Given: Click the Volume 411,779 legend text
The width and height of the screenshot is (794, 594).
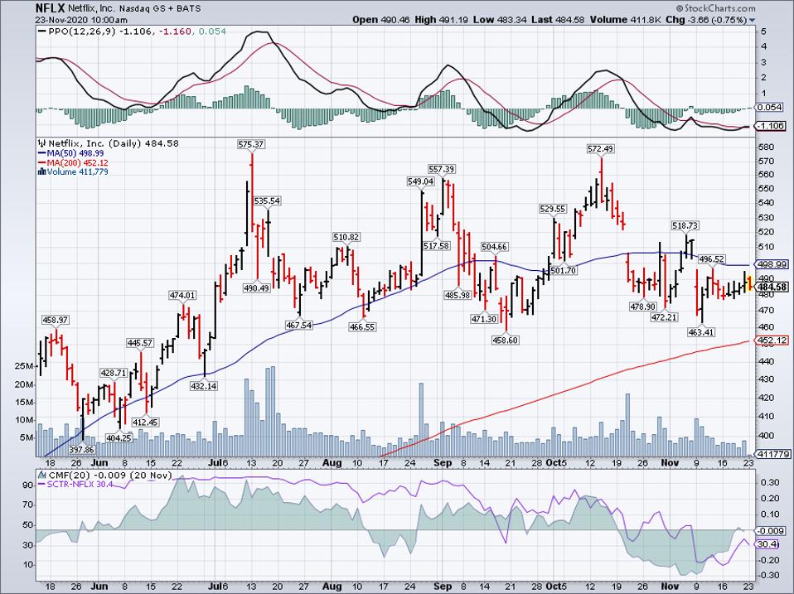Looking at the screenshot, I should [77, 172].
